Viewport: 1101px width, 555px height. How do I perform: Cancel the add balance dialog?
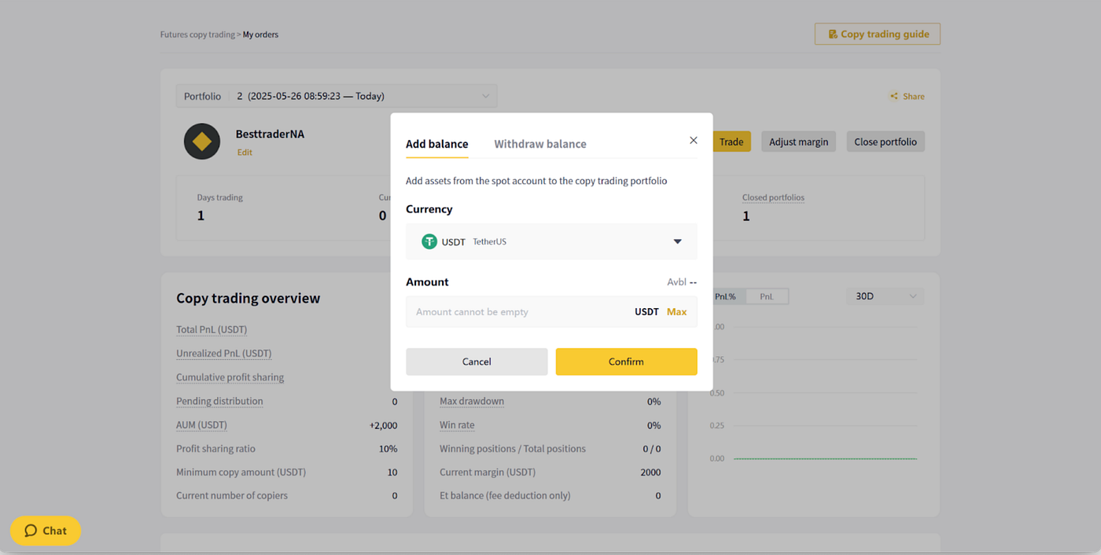477,362
